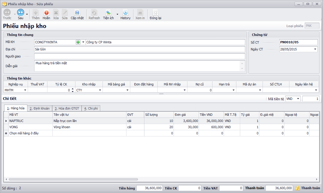323x193 pixels.
Task: Select the Chi phí tab
Action: (x=91, y=108)
